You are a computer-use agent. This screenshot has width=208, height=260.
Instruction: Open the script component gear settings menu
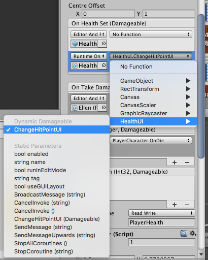[193, 234]
